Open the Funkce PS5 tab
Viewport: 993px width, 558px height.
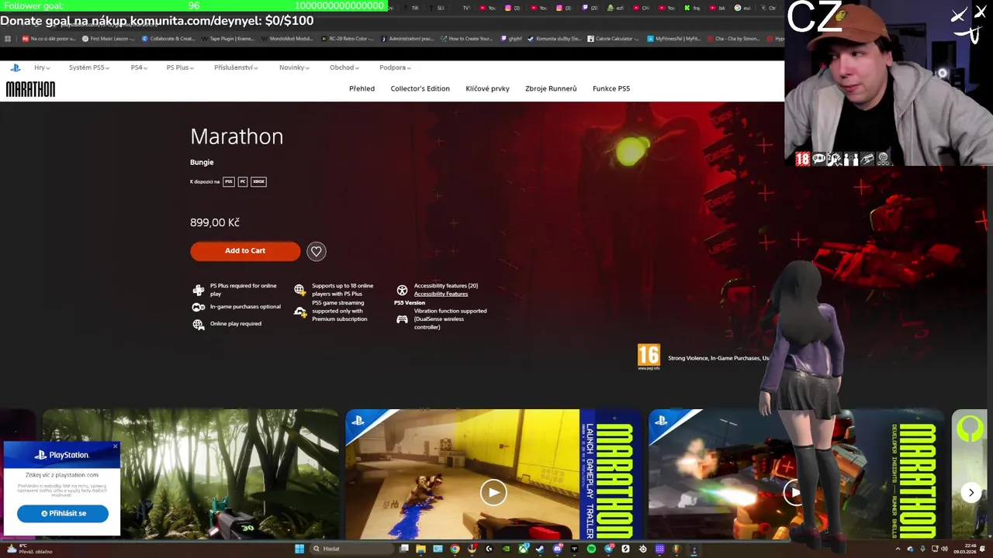click(x=611, y=88)
